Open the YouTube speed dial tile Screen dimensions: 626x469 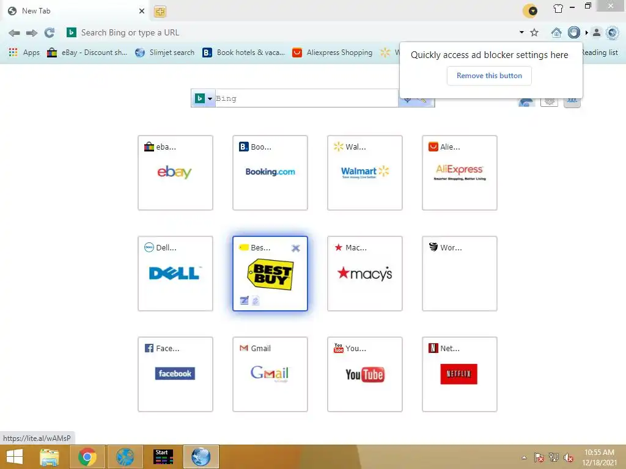pos(365,374)
